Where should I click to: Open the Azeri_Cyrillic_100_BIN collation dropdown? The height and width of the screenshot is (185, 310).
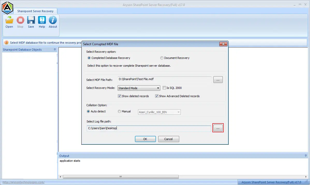click(159, 112)
